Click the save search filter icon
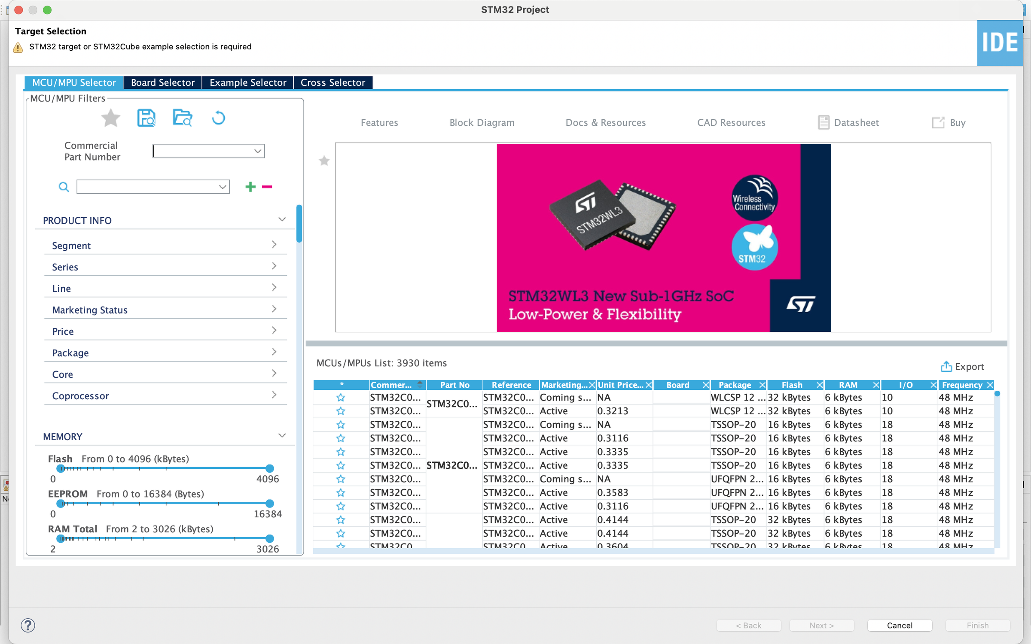Image resolution: width=1031 pixels, height=644 pixels. 146,118
